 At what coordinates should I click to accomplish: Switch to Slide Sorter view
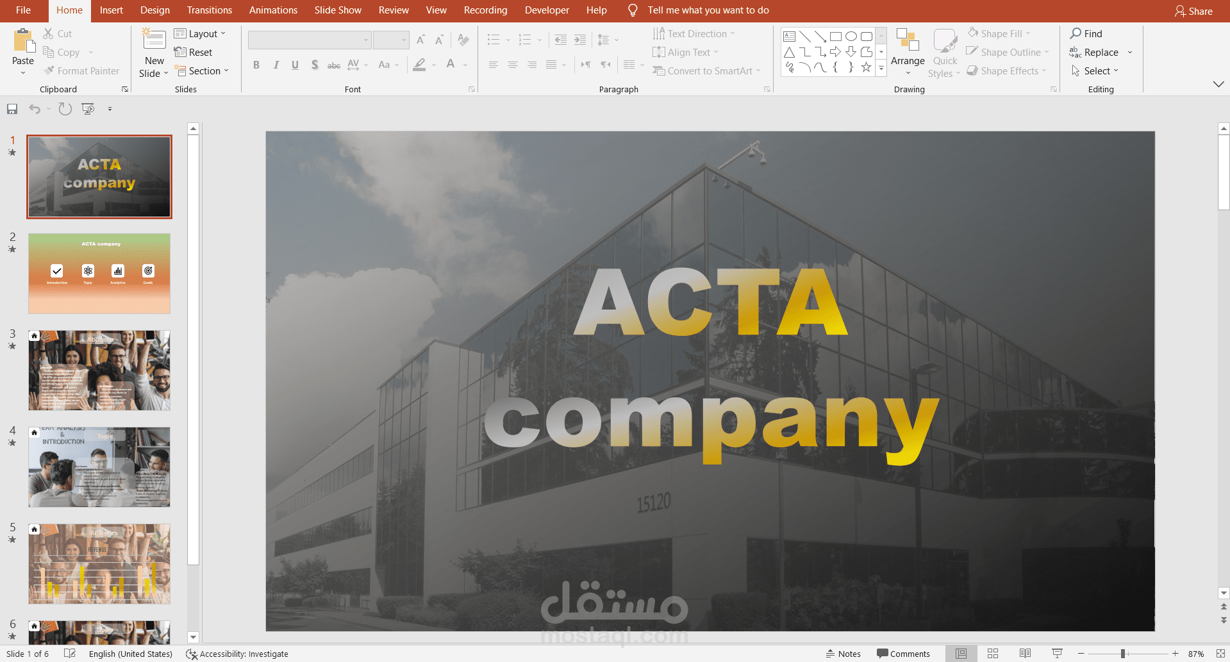tap(993, 654)
